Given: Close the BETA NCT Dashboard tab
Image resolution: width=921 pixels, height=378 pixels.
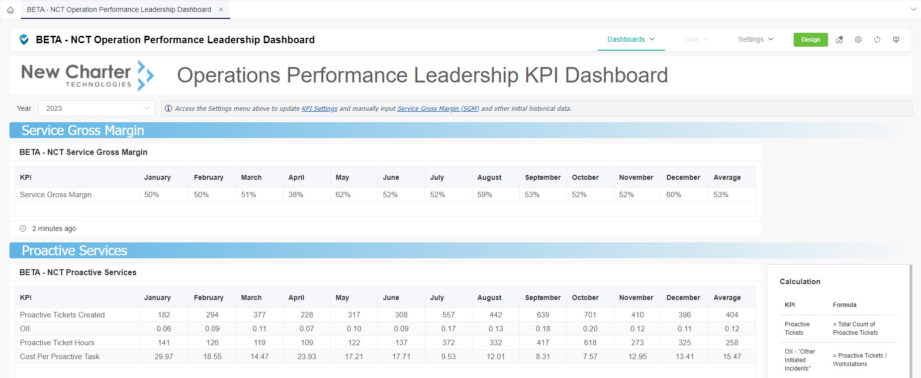Looking at the screenshot, I should tap(221, 9).
